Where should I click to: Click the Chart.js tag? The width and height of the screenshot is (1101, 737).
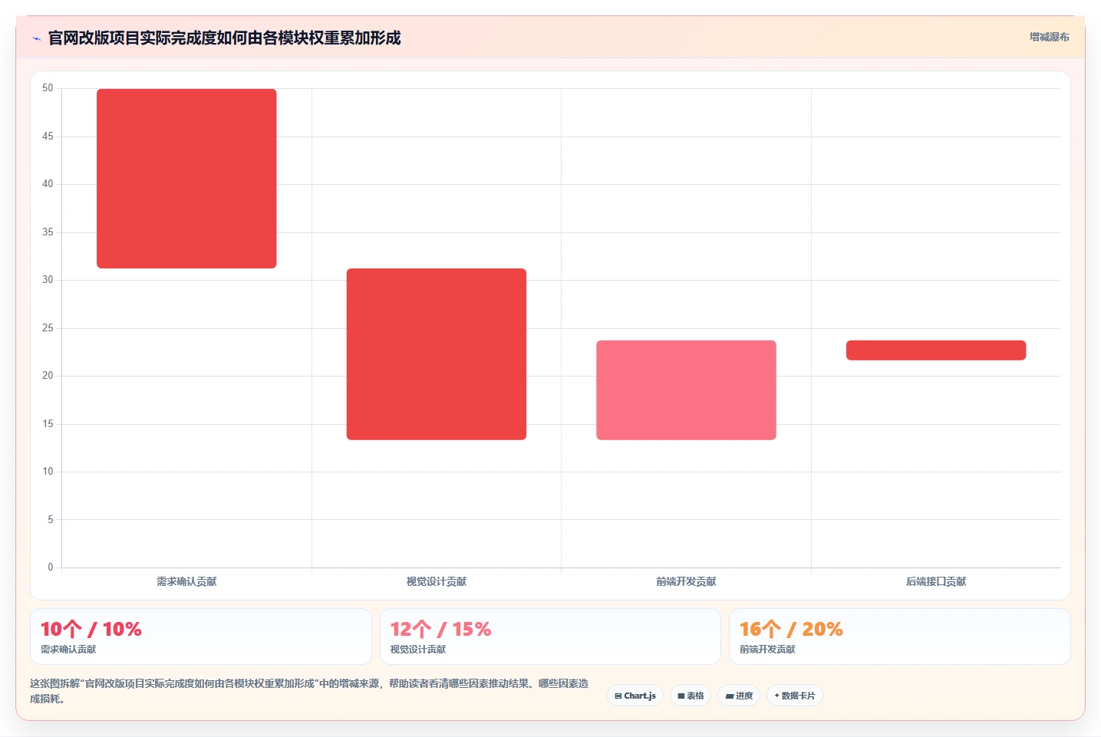pyautogui.click(x=635, y=696)
